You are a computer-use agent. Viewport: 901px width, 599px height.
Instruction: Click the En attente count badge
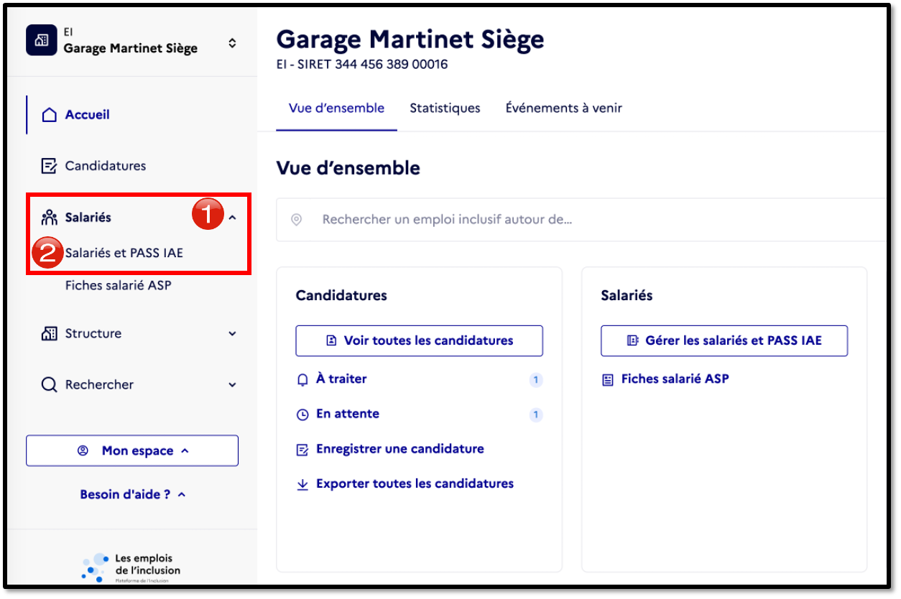click(535, 414)
